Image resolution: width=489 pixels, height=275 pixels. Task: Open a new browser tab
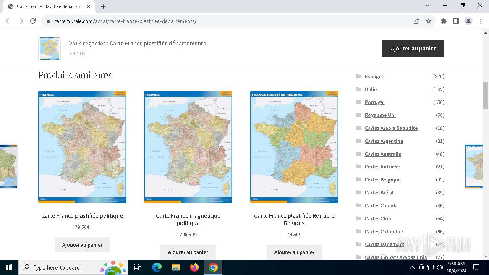click(103, 6)
